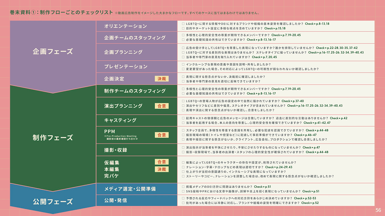This screenshot has height=216, width=385.
Task: Click the 合意 badge beside 仮編集
Action: click(x=161, y=162)
